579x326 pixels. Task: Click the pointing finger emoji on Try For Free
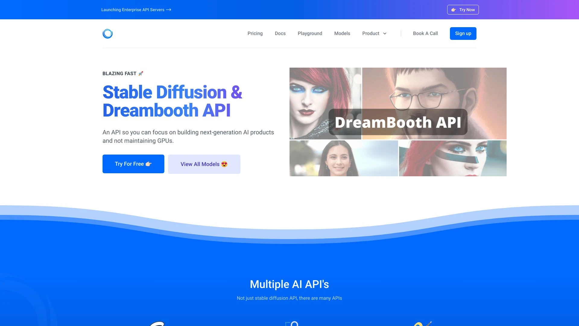[x=148, y=164]
